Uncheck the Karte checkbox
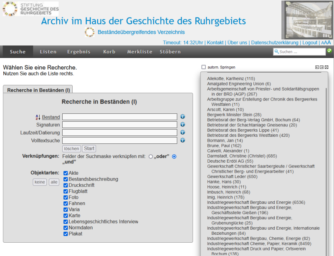334x256 pixels. tap(66, 216)
